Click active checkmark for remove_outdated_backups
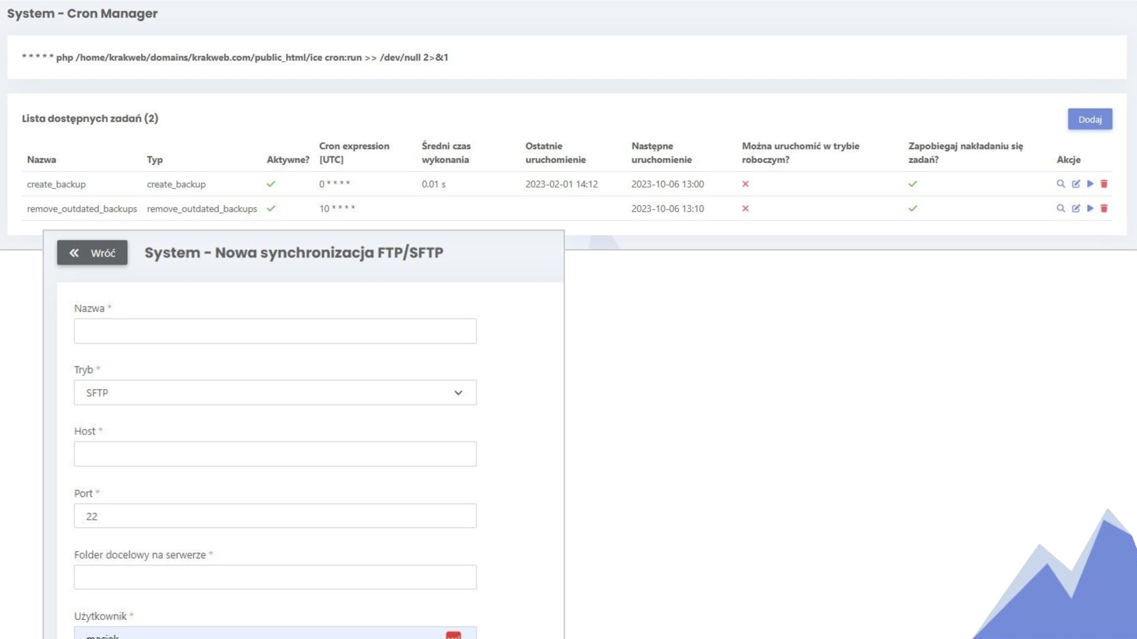The height and width of the screenshot is (639, 1137). (x=271, y=208)
